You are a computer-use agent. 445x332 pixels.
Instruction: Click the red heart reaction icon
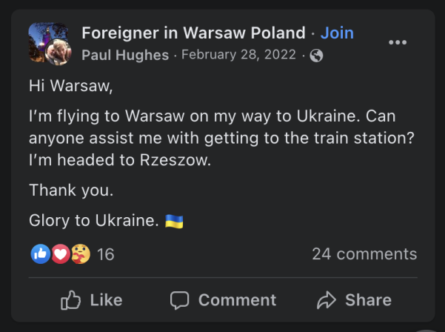[x=61, y=254]
